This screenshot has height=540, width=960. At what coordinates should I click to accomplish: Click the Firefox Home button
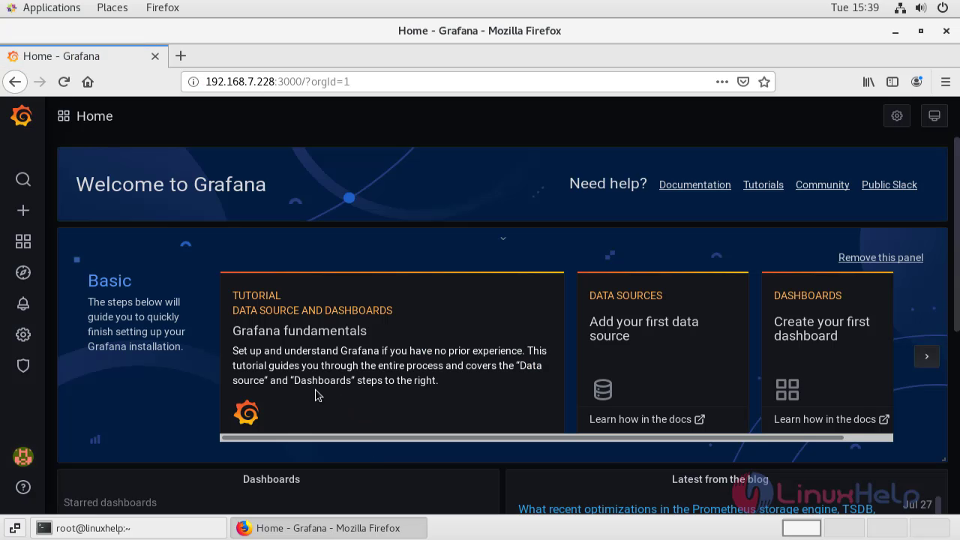click(88, 82)
